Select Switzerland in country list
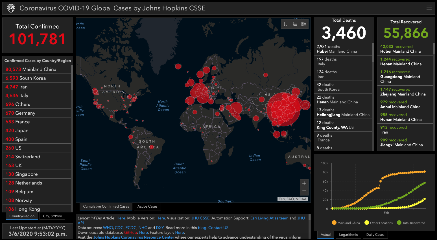This screenshot has width=437, height=240. click(37, 157)
